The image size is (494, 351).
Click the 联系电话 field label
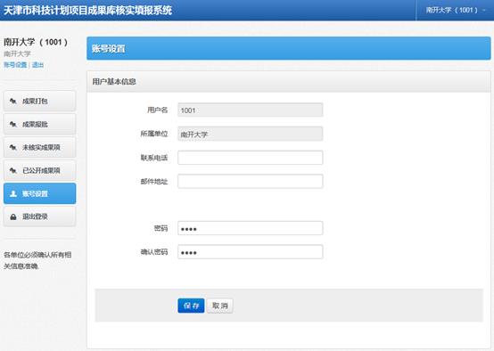pyautogui.click(x=154, y=158)
